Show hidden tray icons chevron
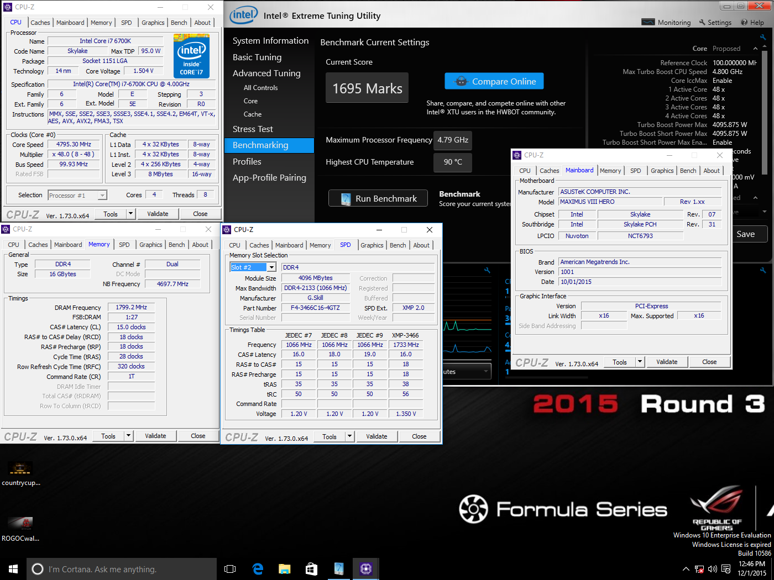 tap(686, 569)
